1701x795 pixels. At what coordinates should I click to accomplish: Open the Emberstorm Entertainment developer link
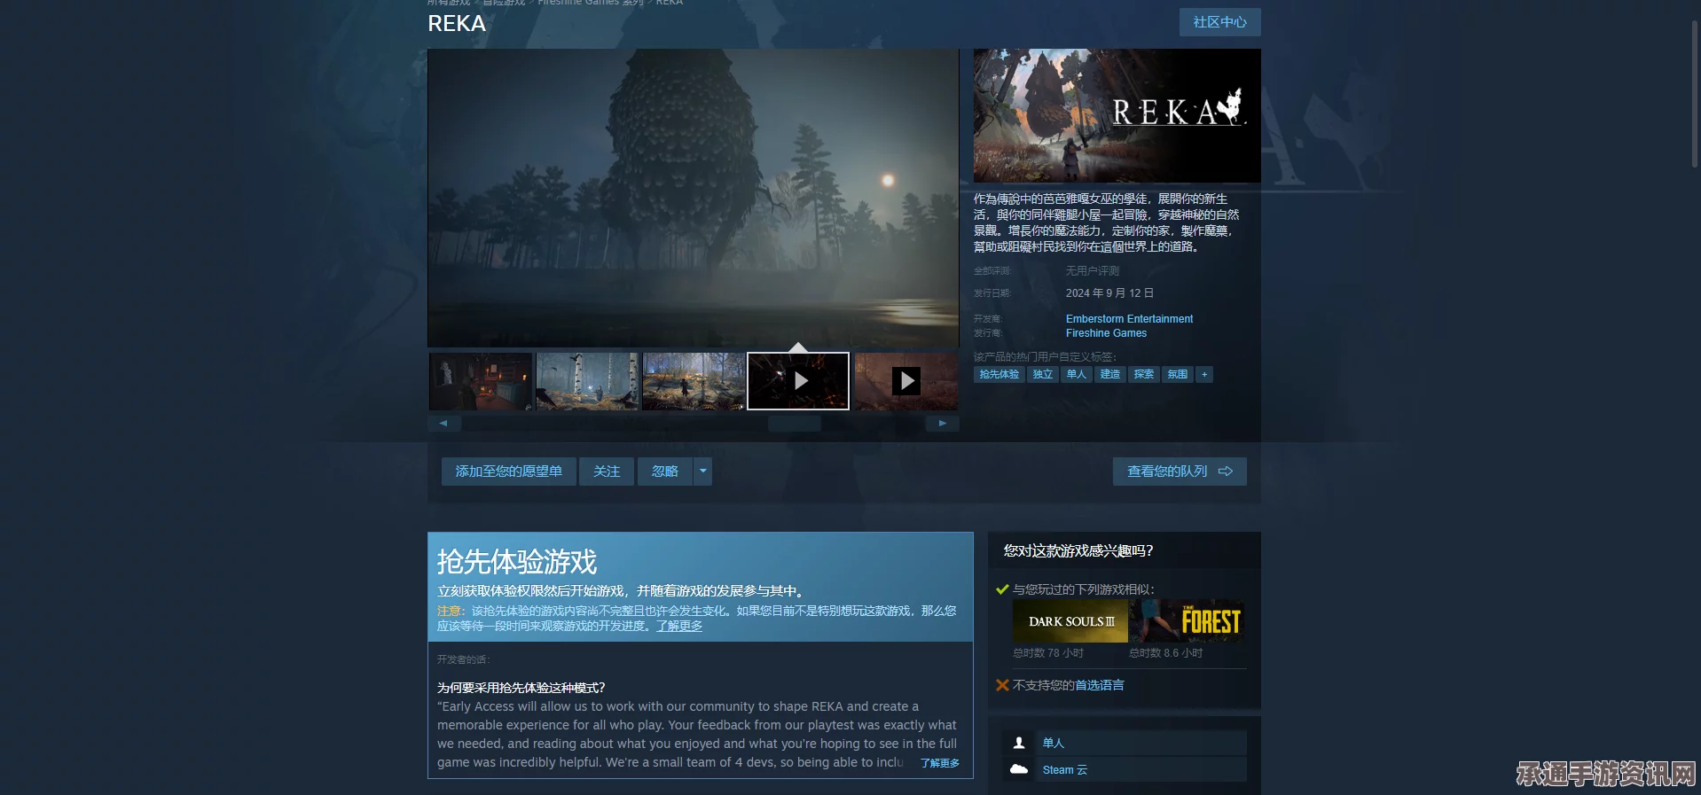click(x=1129, y=319)
